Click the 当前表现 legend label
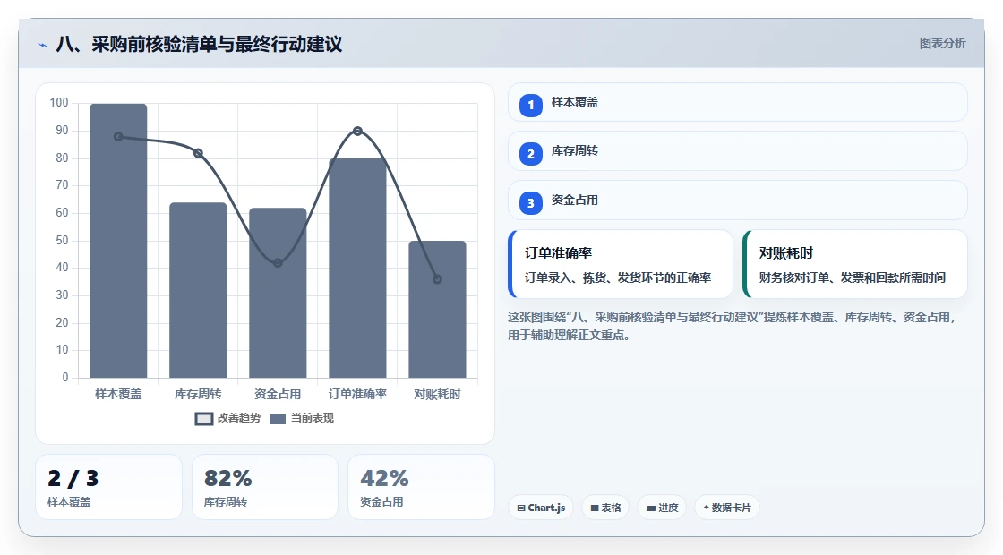Viewport: 1003px width, 555px height. click(313, 418)
